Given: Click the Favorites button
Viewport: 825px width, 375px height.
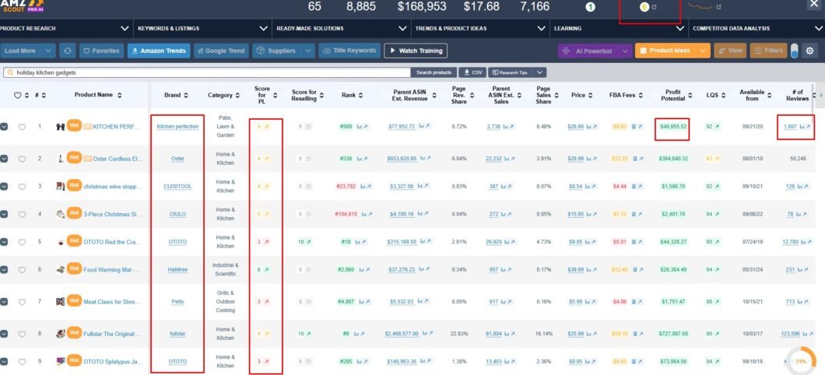Looking at the screenshot, I should point(101,51).
